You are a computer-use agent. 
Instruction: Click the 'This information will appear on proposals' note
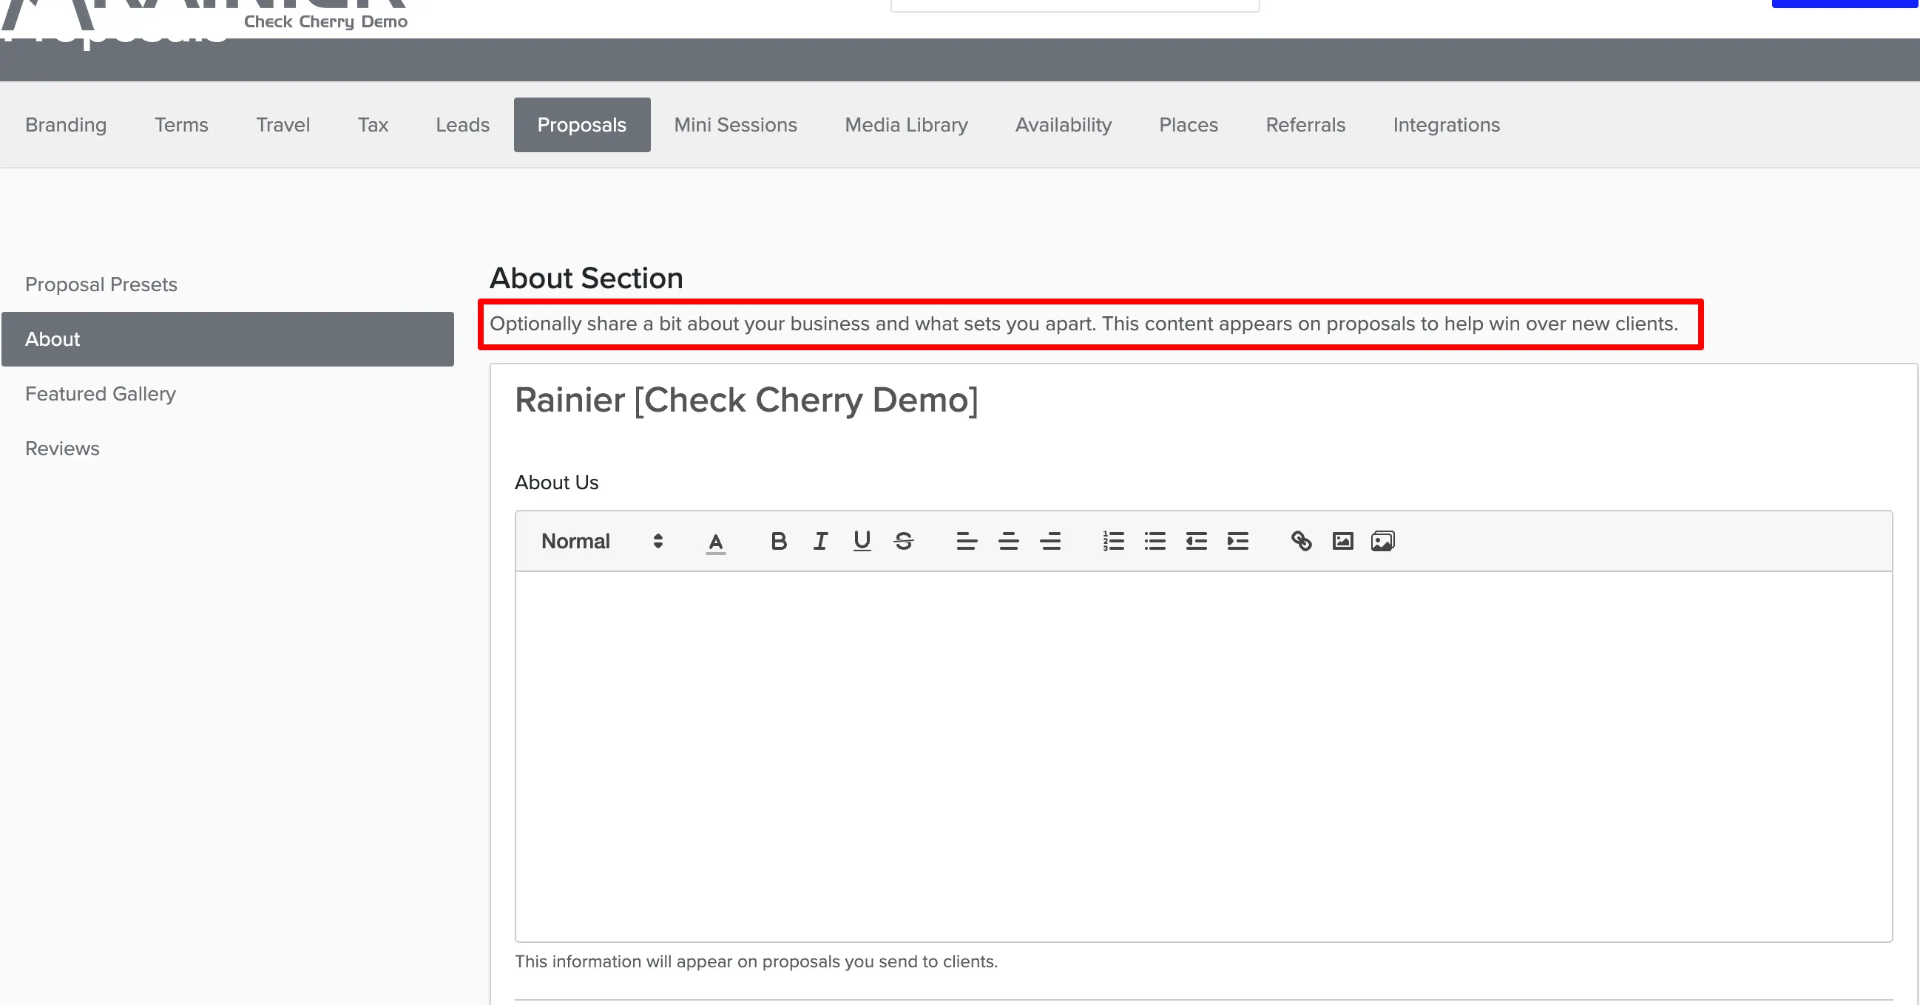click(756, 962)
